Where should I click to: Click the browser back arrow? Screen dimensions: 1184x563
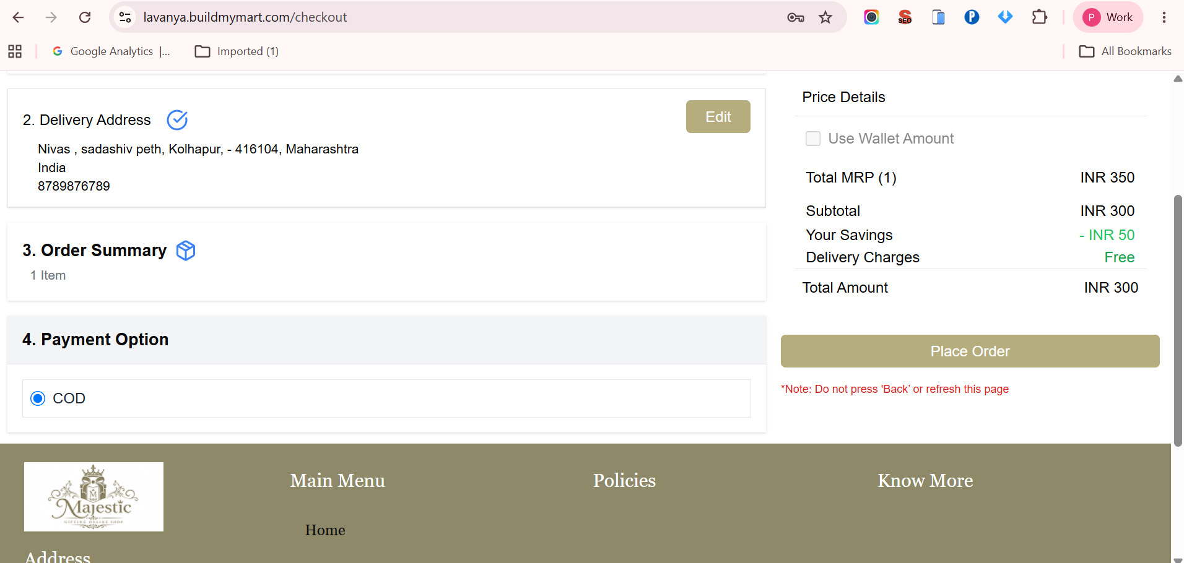tap(18, 17)
